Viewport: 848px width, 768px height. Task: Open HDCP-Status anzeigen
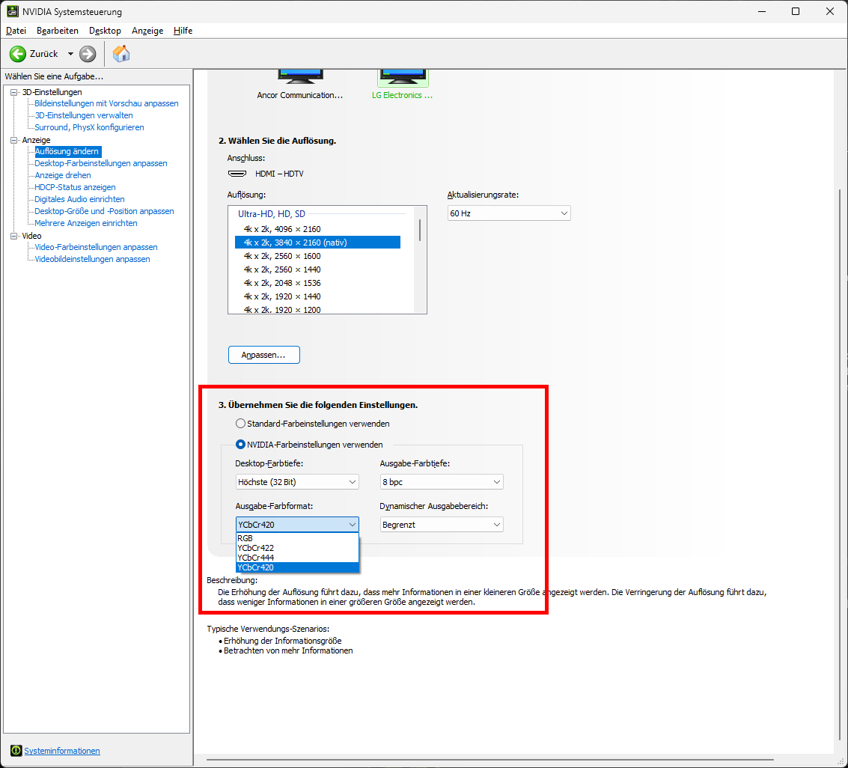tap(75, 187)
